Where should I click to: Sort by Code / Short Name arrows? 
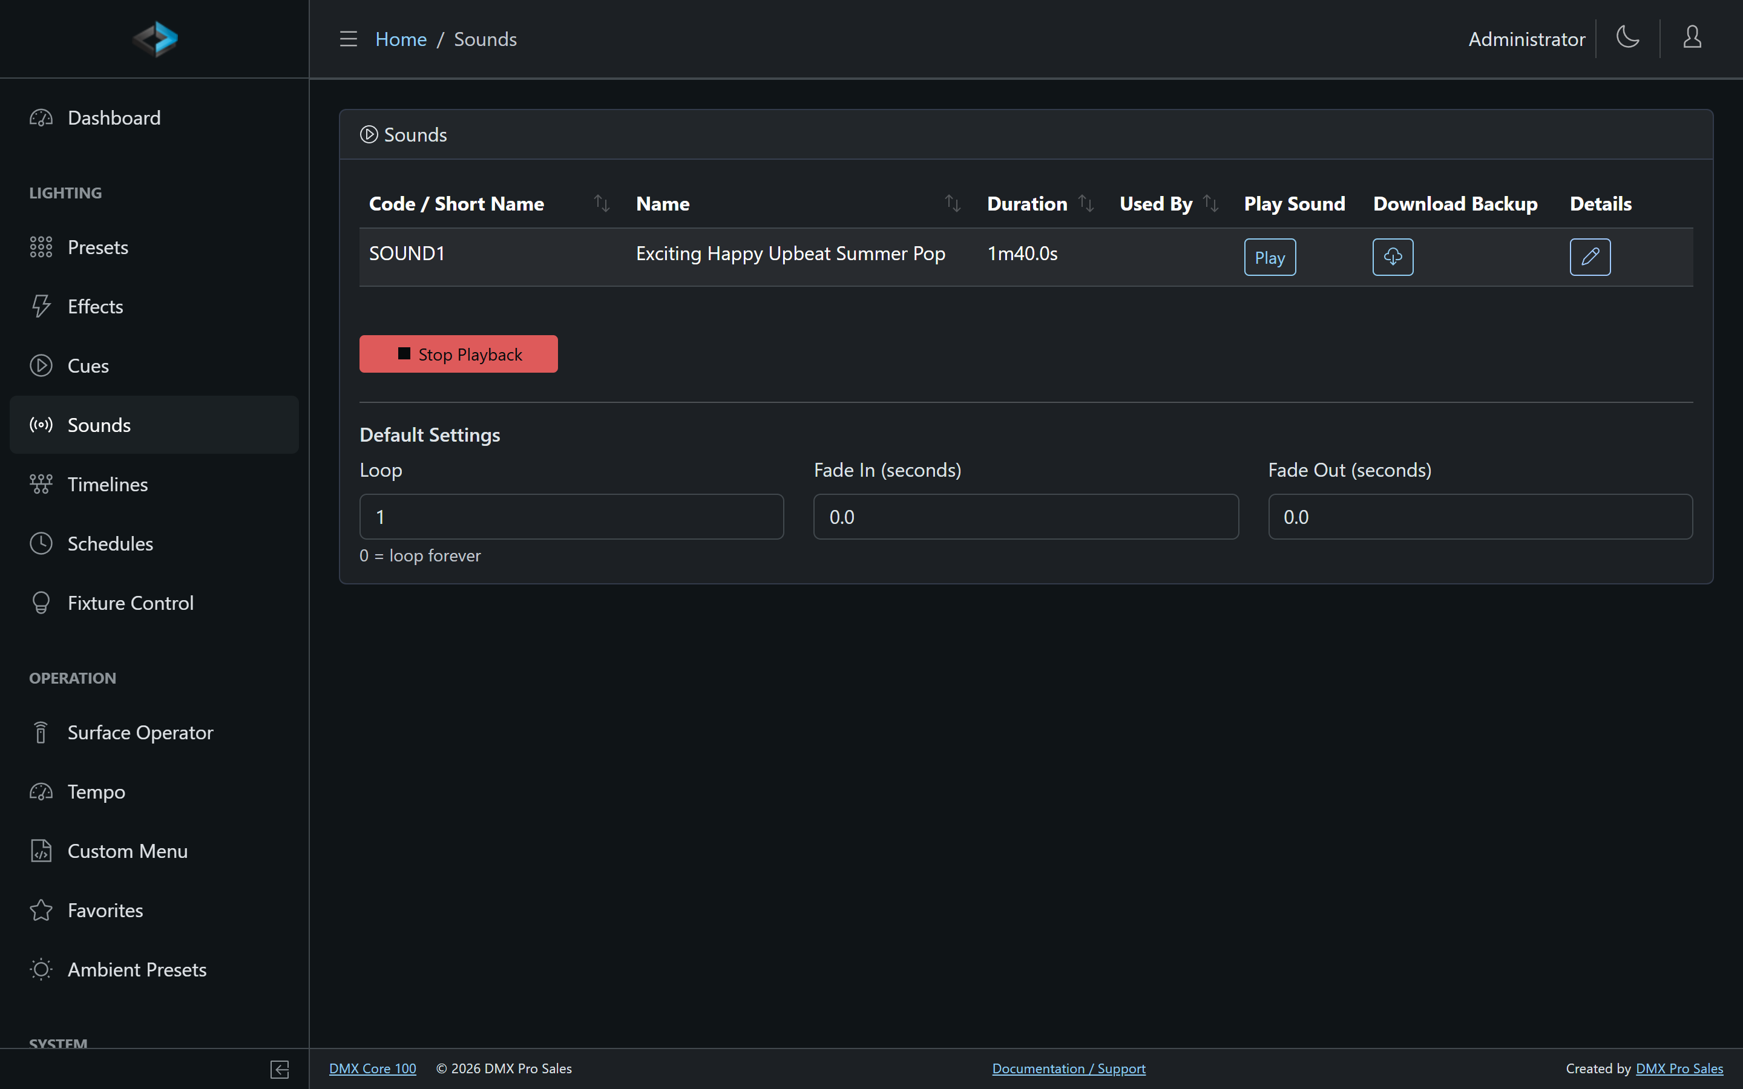[x=602, y=204]
